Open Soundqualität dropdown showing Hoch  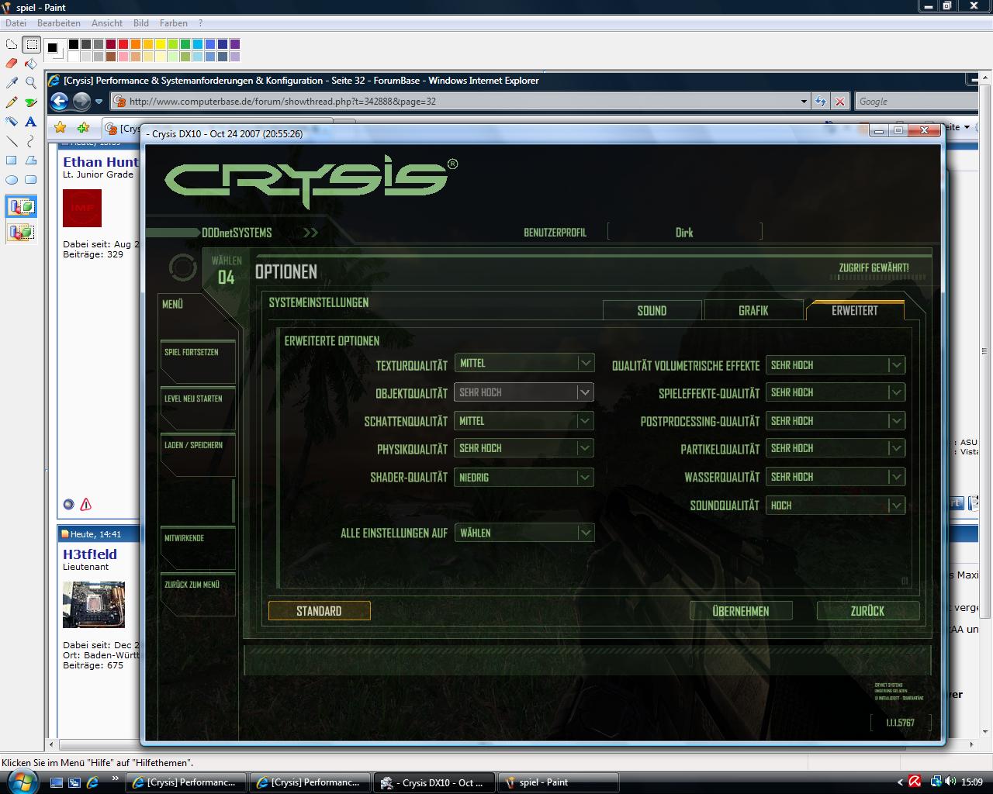point(836,506)
